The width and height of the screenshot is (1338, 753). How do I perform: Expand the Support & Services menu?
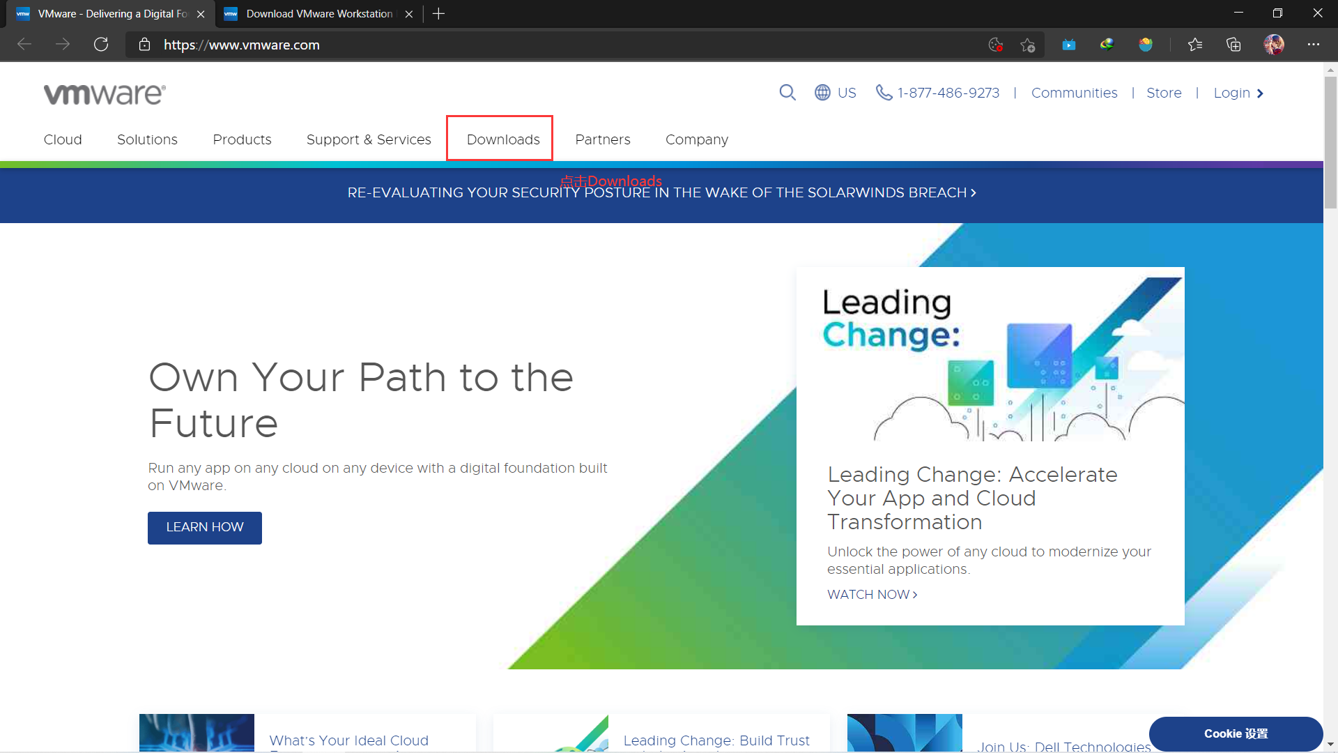(369, 139)
